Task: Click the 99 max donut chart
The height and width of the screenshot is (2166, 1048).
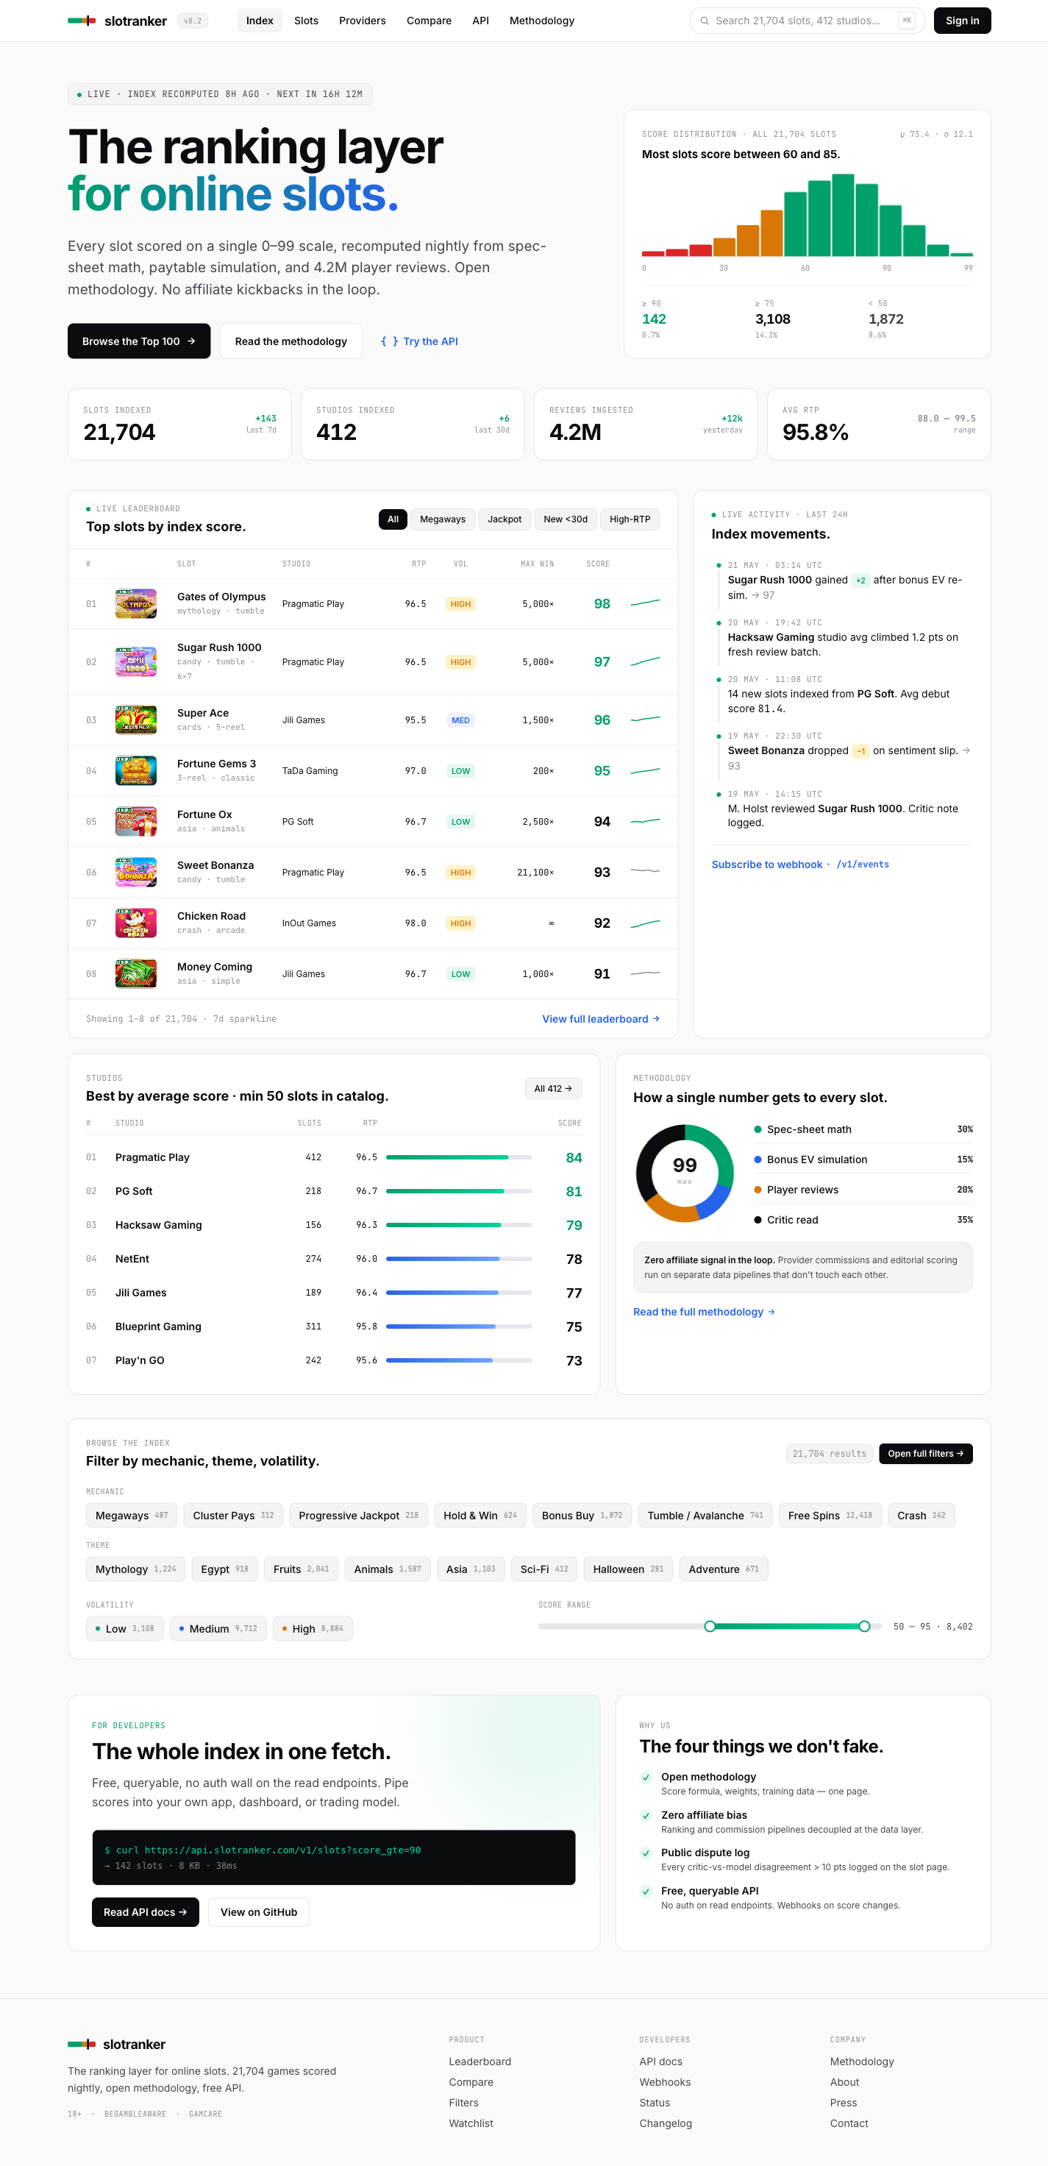Action: click(684, 1173)
